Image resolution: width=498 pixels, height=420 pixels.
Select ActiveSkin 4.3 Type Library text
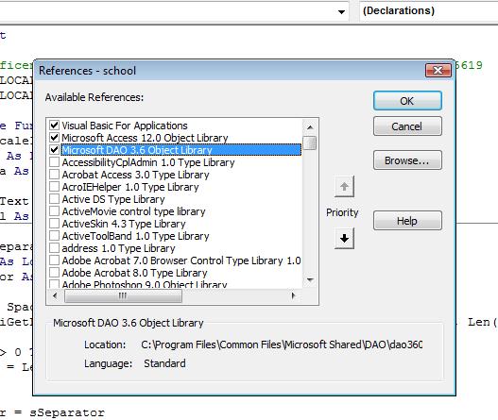tap(124, 224)
